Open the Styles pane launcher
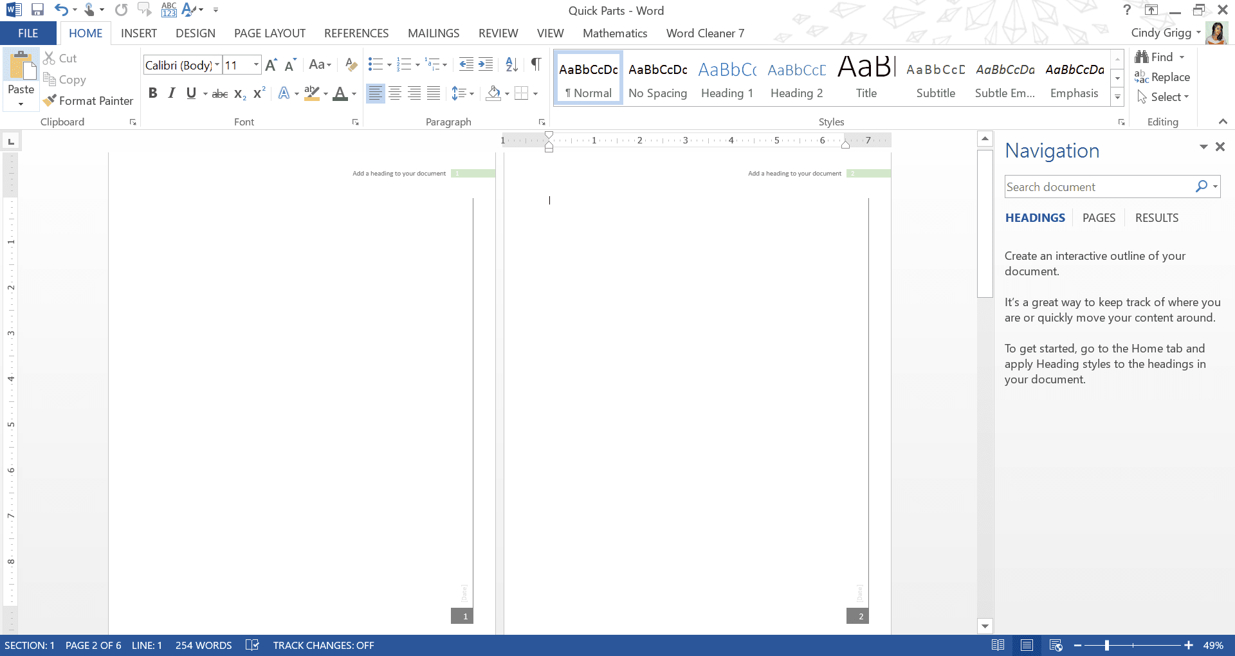The height and width of the screenshot is (656, 1235). pos(1121,122)
